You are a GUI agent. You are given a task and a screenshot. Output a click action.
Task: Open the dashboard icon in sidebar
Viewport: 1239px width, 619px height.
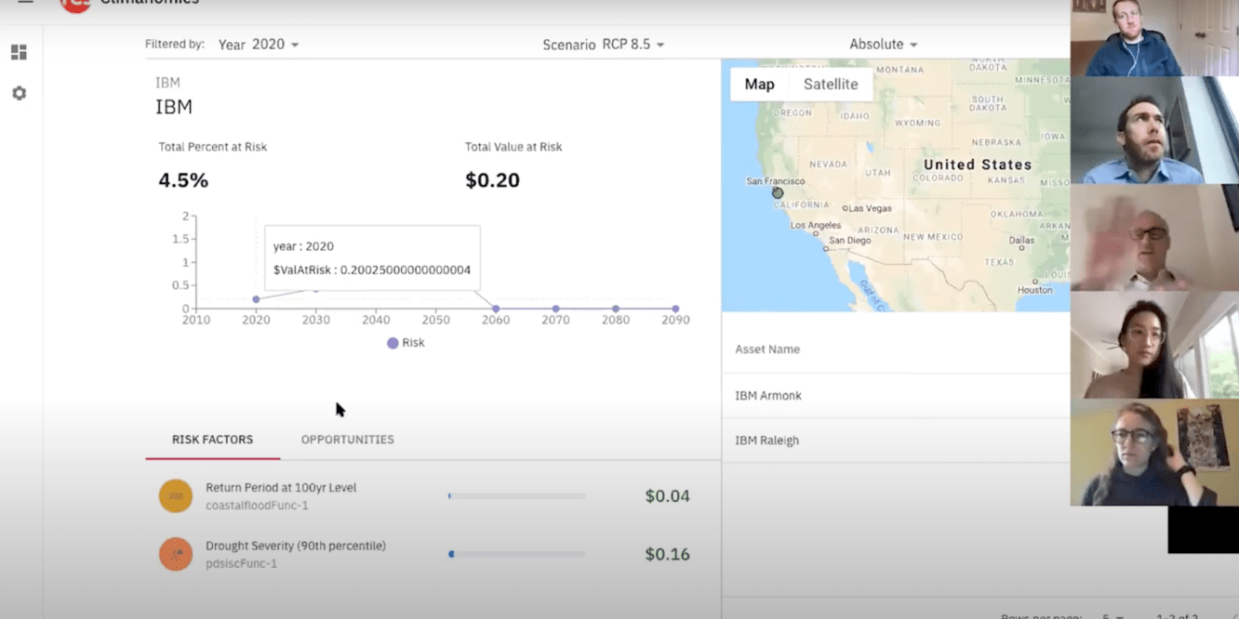pyautogui.click(x=19, y=52)
